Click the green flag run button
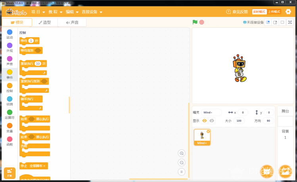The image size is (297, 182). 195,22
